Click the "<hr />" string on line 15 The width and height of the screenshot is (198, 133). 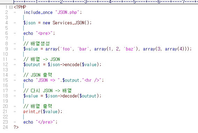point(92,80)
